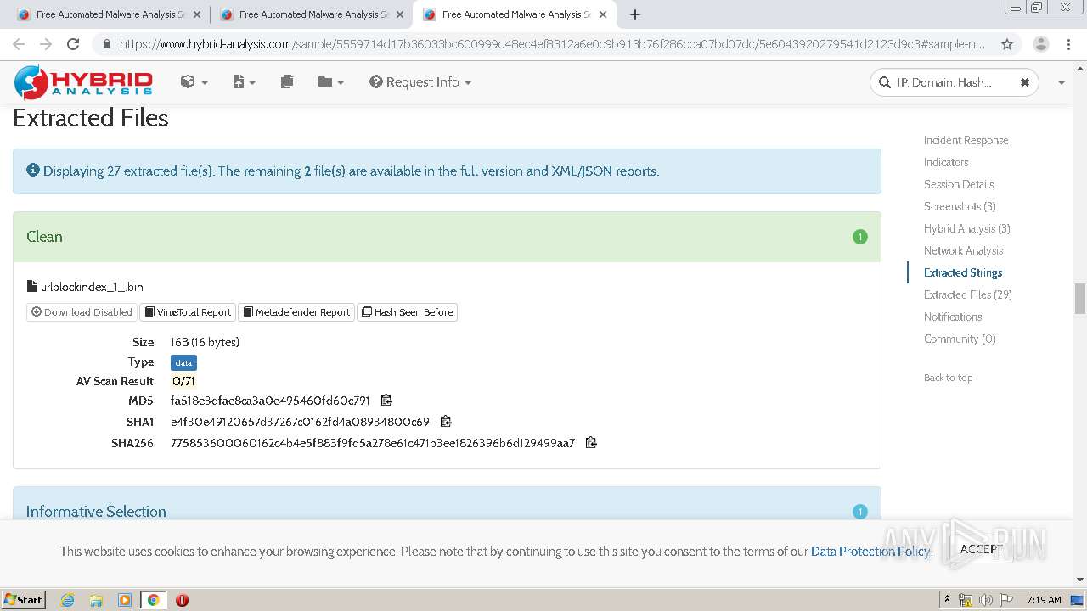Open Community (0) in sidebar
Viewport: 1087px width, 611px height.
[x=960, y=339]
